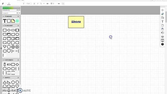The image size is (167, 94).
Task: Select the Pentagon in Shapes library
Action: click(x=13, y=82)
